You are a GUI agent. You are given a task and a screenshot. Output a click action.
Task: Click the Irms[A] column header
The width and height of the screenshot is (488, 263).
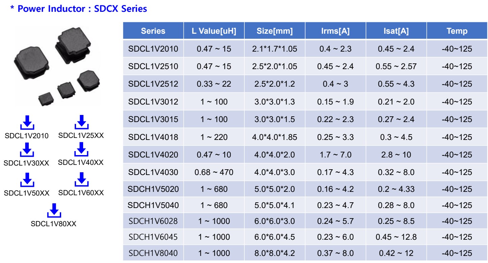(335, 31)
